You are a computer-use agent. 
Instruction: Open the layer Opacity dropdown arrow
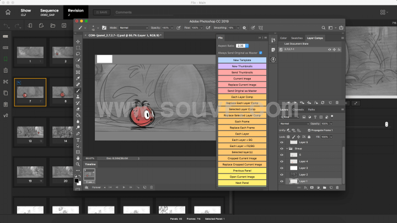pos(331,124)
